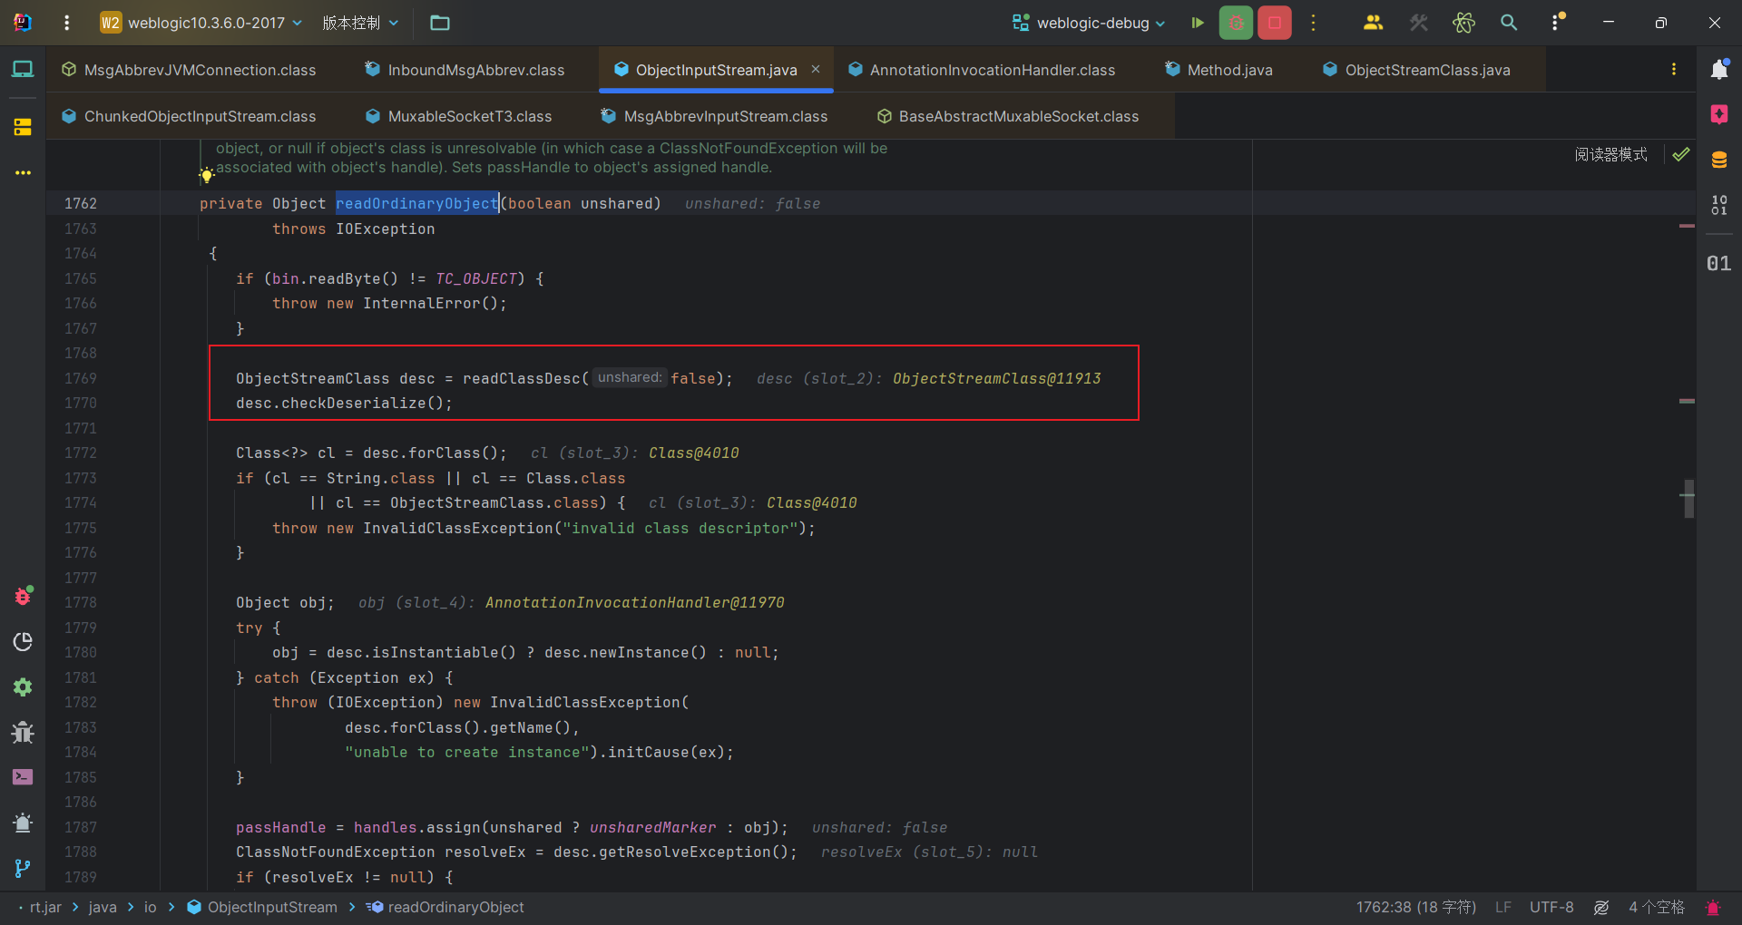
Task: Click the open folder icon in title bar
Action: click(x=440, y=23)
